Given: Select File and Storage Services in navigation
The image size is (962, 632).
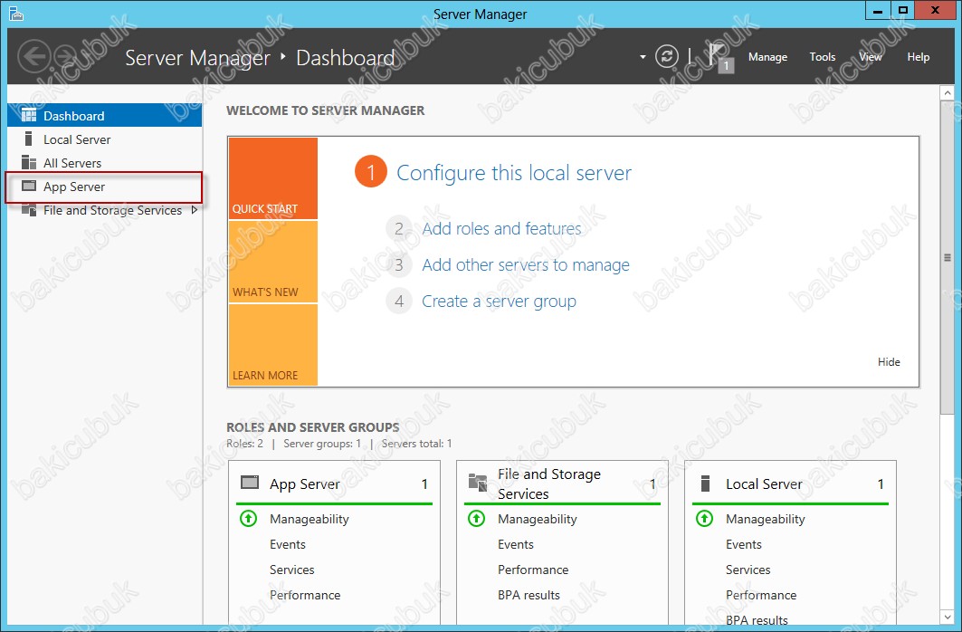Looking at the screenshot, I should pos(104,210).
